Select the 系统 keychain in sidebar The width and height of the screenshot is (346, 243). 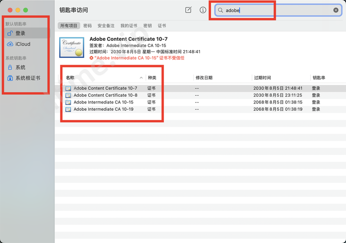pos(26,68)
